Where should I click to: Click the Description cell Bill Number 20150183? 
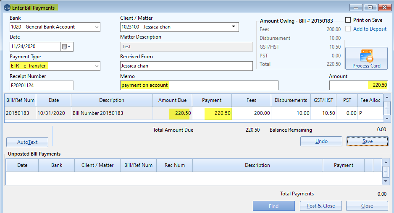[x=112, y=113]
